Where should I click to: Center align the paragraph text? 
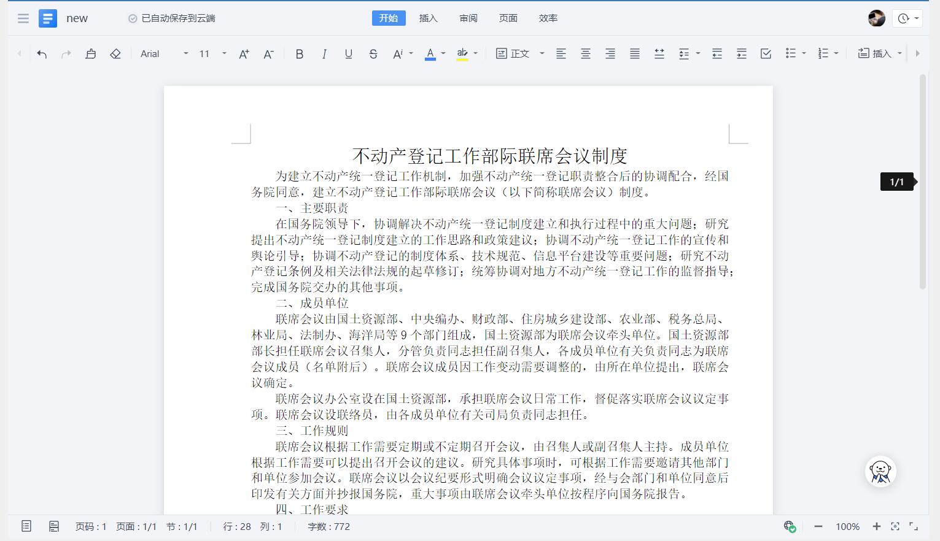pyautogui.click(x=585, y=54)
